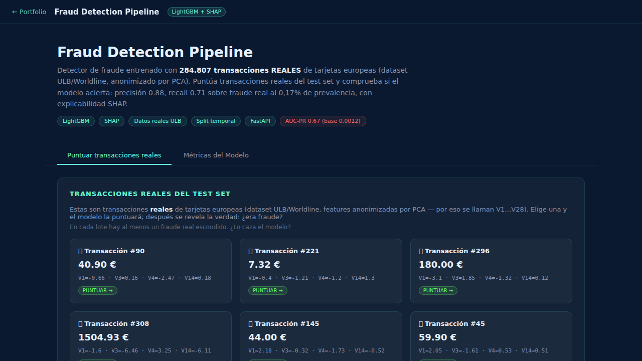Screen dimensions: 642x361
Task: Click the feature line starting V1=-1.6
Action: (145, 351)
